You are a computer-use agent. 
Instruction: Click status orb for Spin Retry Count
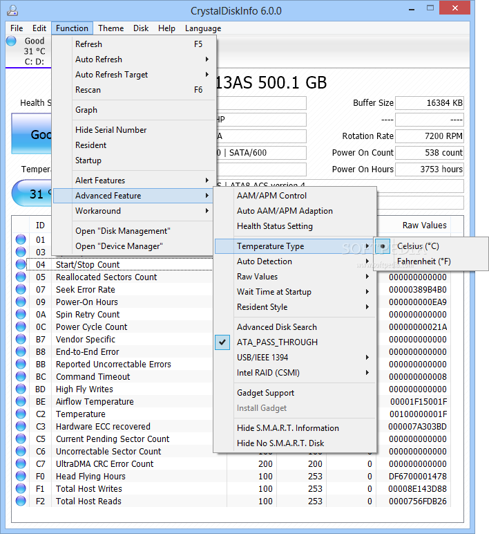tap(21, 314)
